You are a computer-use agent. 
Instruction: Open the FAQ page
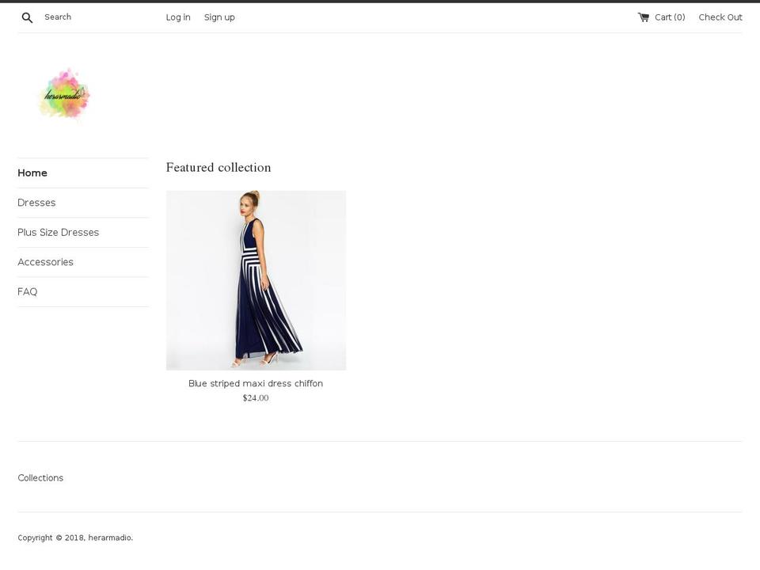(x=27, y=292)
